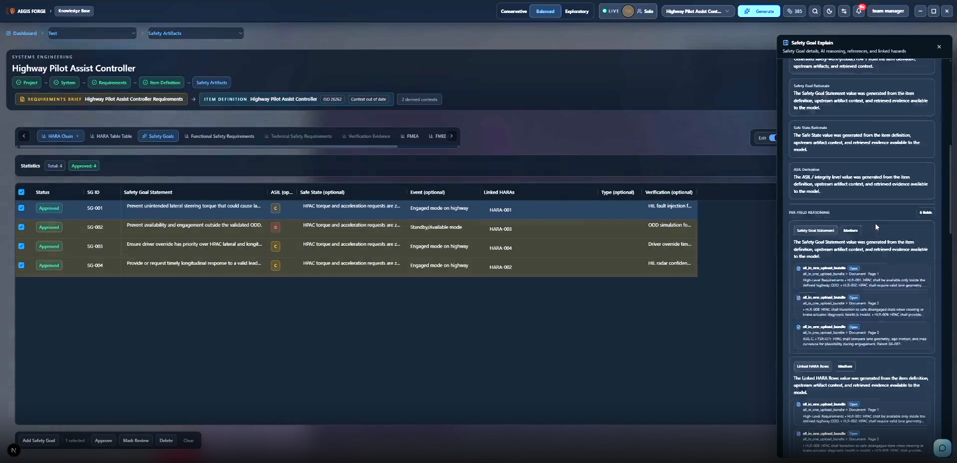Click the horizontal tab scrollbar
The width and height of the screenshot is (957, 463).
(208, 146)
